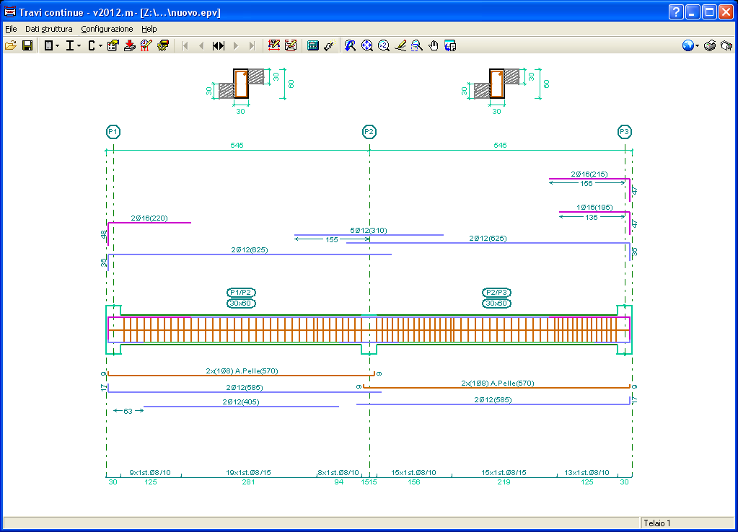Open the Configurazione menu

107,29
